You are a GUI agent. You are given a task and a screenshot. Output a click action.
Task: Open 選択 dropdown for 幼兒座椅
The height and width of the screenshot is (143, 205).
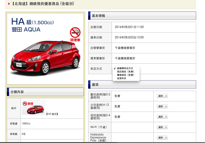[x=162, y=117]
